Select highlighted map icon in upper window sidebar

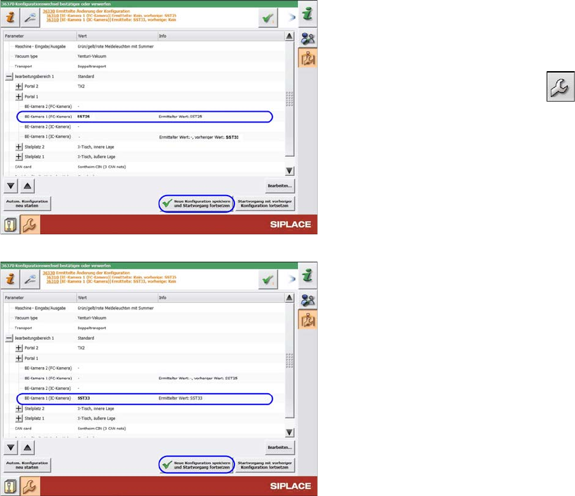click(308, 58)
